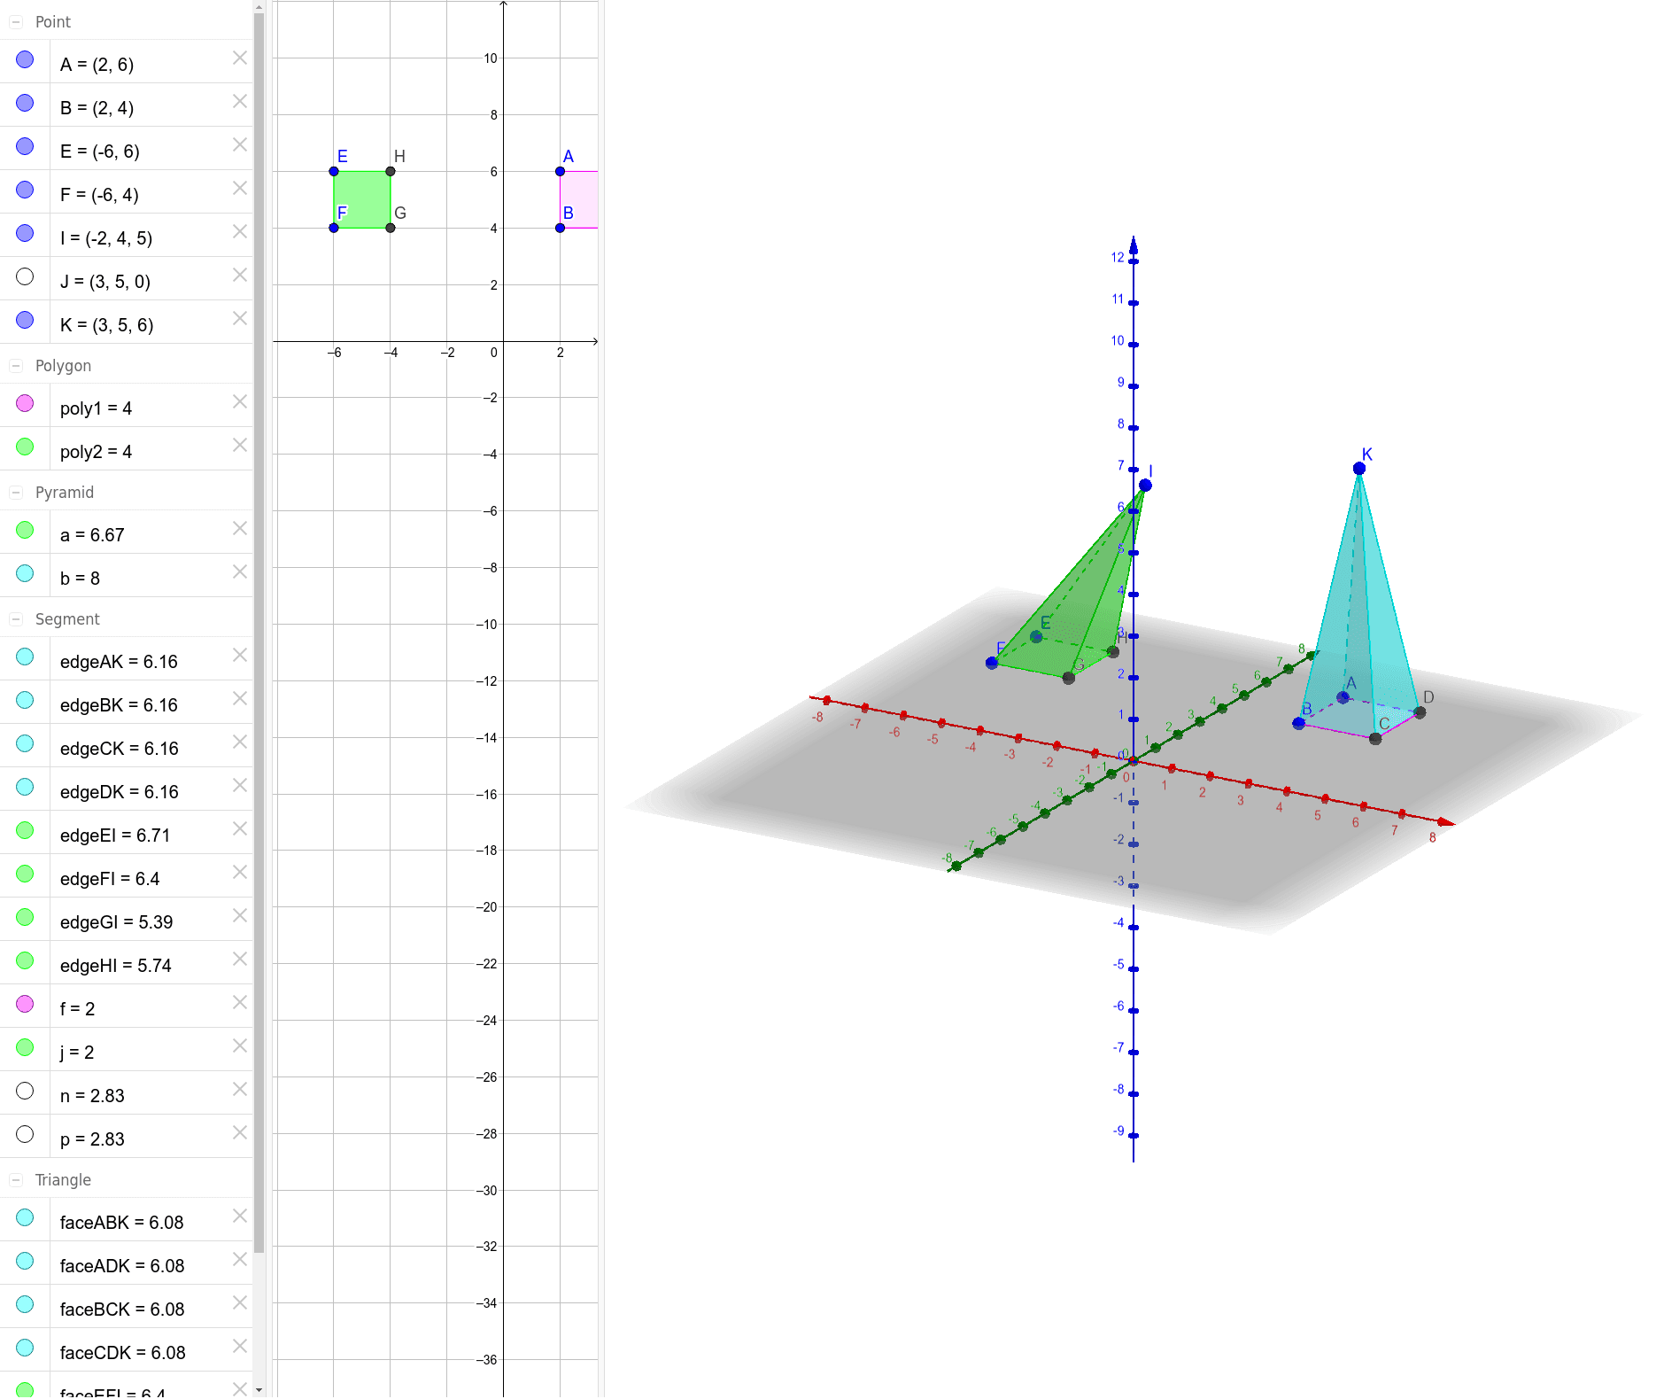Remove point E using its X icon
This screenshot has width=1664, height=1399.
(240, 144)
